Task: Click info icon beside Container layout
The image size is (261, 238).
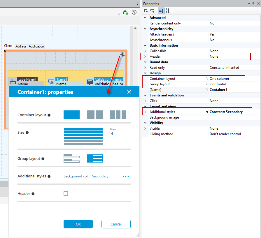Action: tap(49, 115)
